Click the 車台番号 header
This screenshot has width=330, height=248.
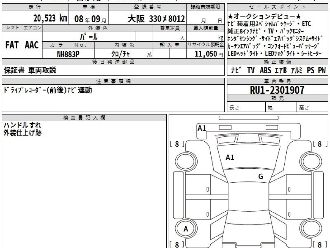[277, 81]
